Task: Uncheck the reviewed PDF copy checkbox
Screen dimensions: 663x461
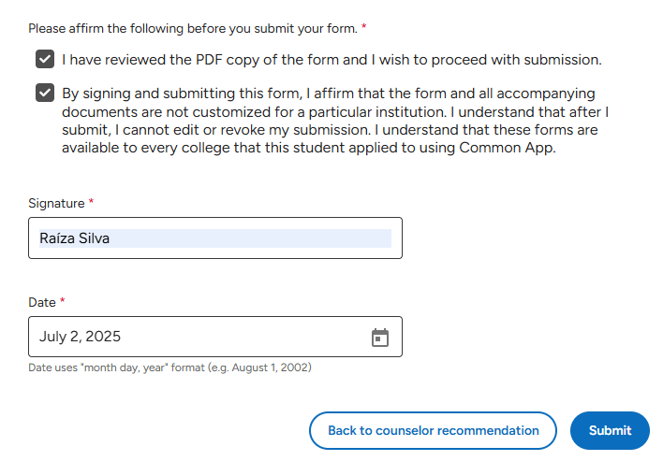Action: (45, 60)
